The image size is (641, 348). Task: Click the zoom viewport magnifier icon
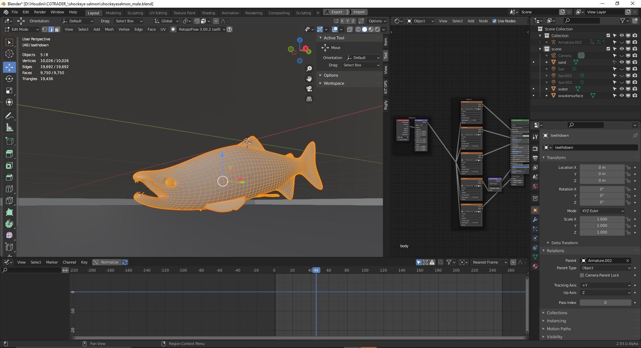pos(309,68)
